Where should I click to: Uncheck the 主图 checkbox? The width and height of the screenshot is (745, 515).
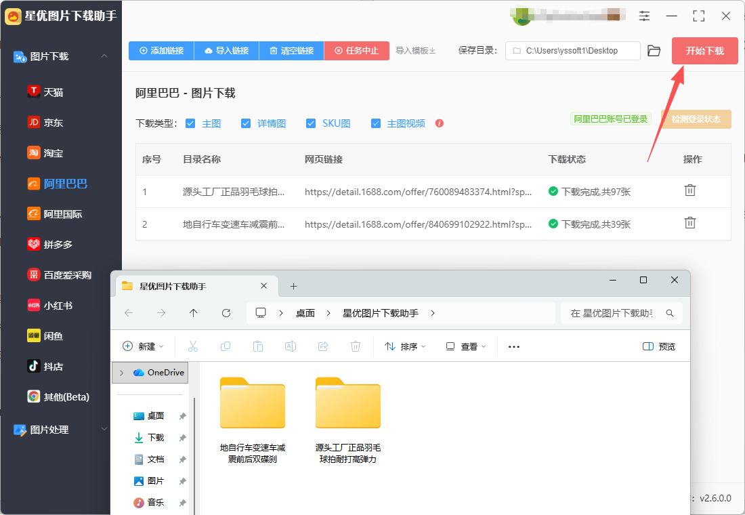click(190, 123)
